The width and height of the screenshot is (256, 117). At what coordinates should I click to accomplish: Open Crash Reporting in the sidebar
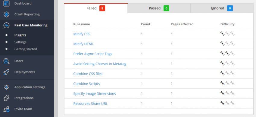(x=27, y=14)
